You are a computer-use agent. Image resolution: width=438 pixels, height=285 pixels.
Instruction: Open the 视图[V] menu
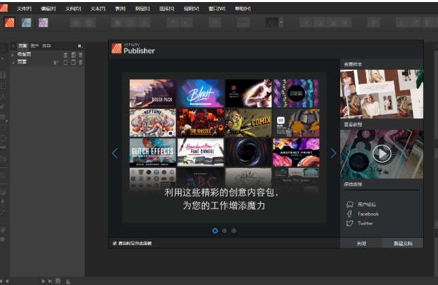[x=191, y=9]
